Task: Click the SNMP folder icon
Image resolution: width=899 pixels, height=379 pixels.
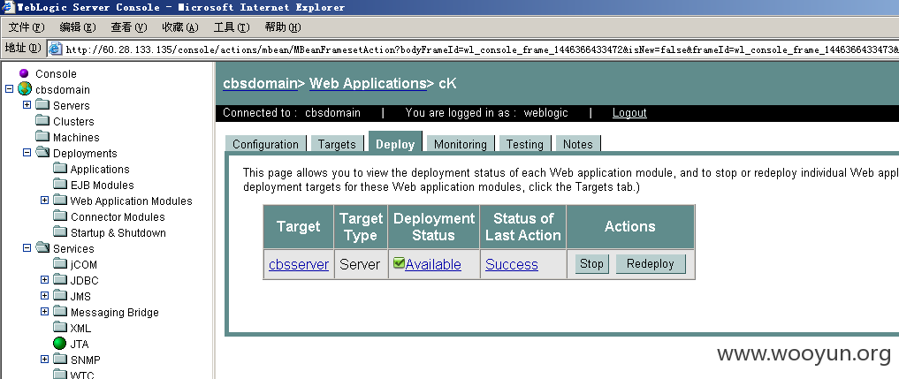Action: click(x=60, y=360)
